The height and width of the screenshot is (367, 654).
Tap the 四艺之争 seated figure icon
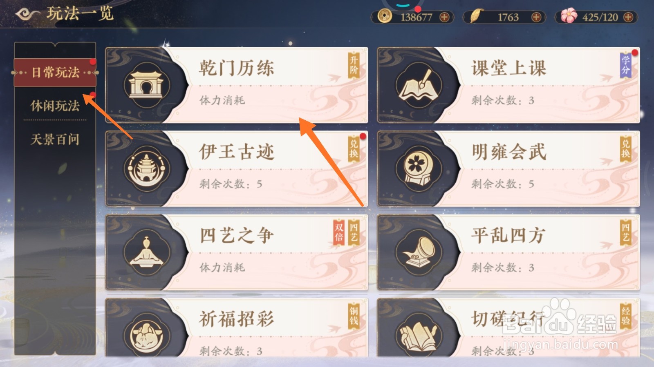pos(146,252)
